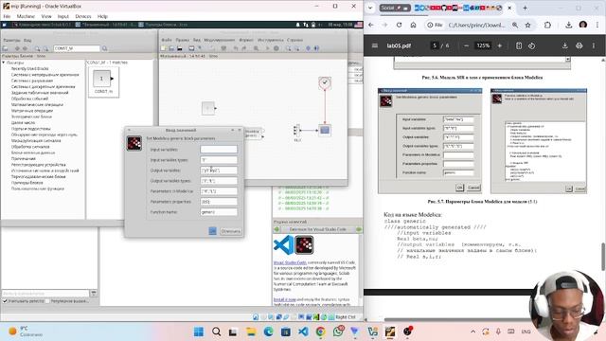The width and height of the screenshot is (606, 341).
Task: Open VirtualBox Devices menu
Action: tap(83, 16)
